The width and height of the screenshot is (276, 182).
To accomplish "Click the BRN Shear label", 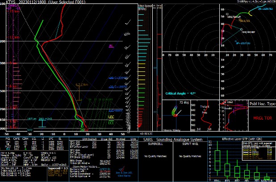I will click(x=77, y=161).
